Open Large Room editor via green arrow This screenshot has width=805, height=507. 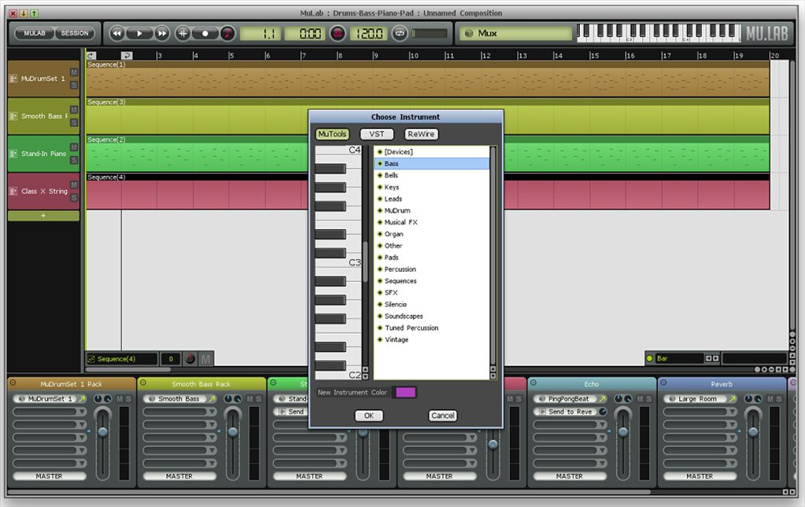tap(733, 398)
